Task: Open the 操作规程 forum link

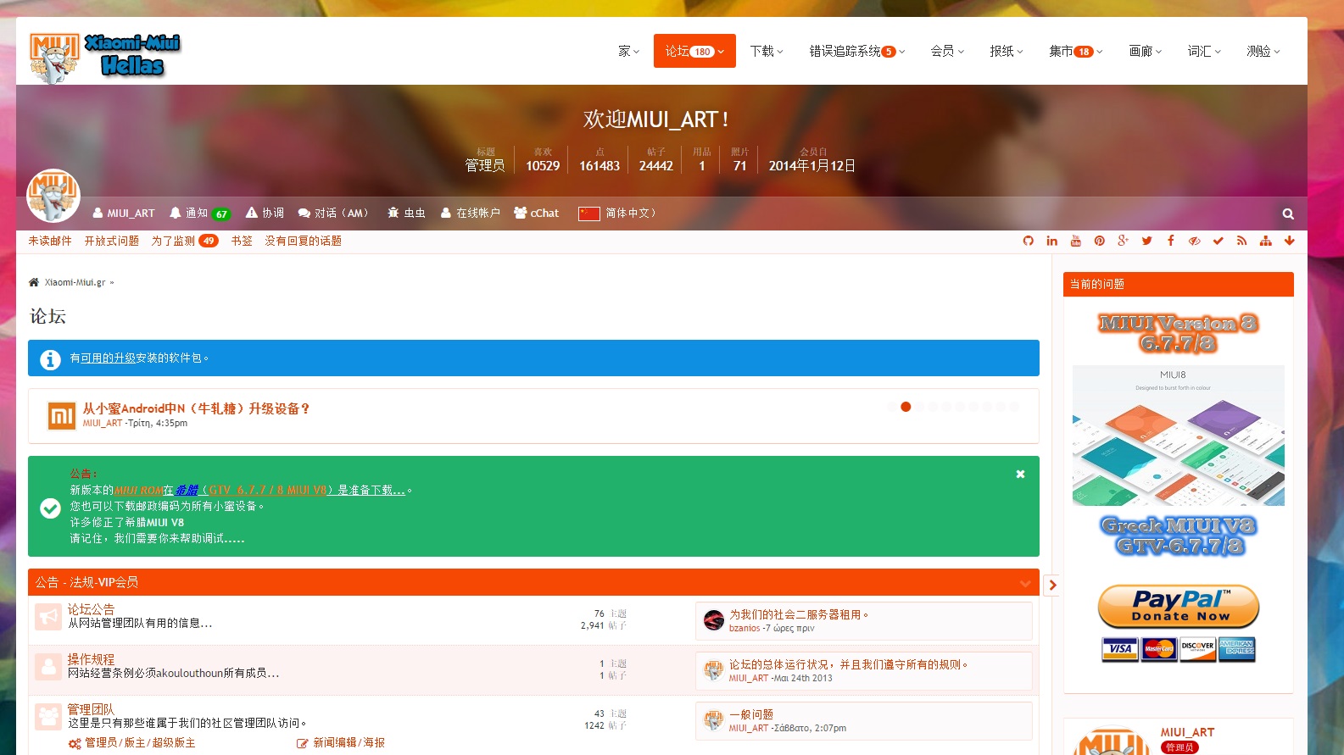Action: 91,659
